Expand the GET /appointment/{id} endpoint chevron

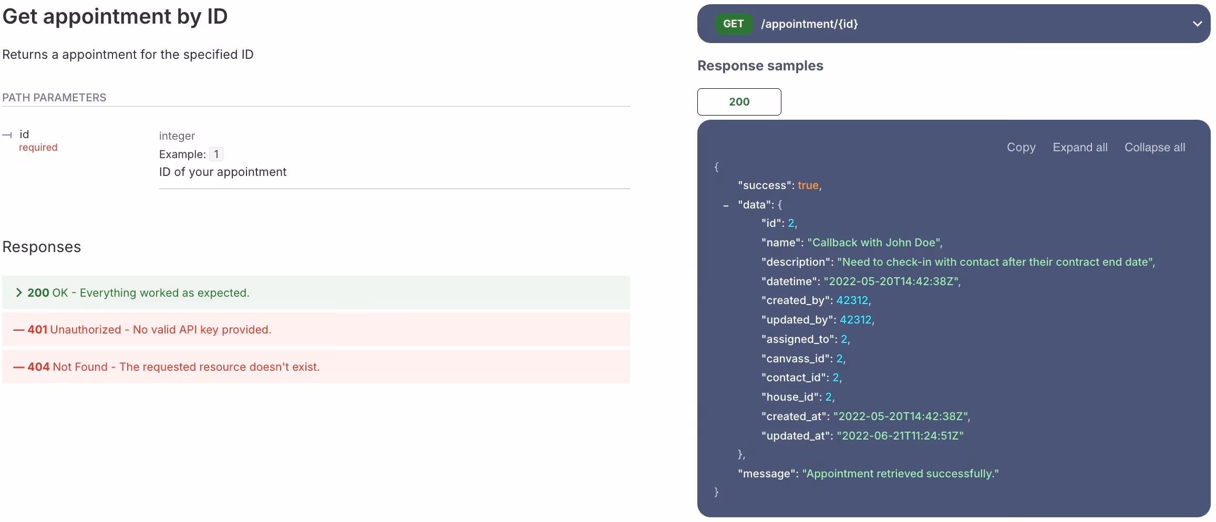[1197, 24]
